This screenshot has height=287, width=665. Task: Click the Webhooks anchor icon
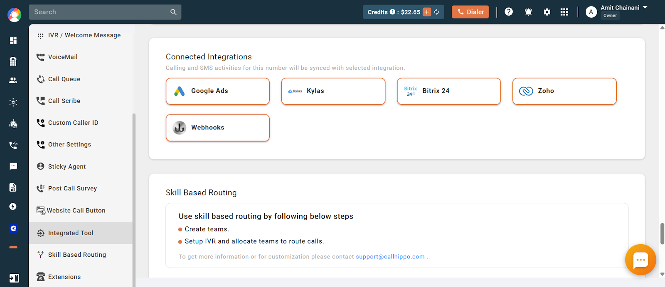180,128
